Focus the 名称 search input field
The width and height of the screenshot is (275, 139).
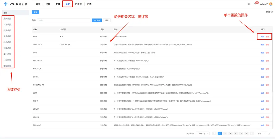(x=64, y=20)
